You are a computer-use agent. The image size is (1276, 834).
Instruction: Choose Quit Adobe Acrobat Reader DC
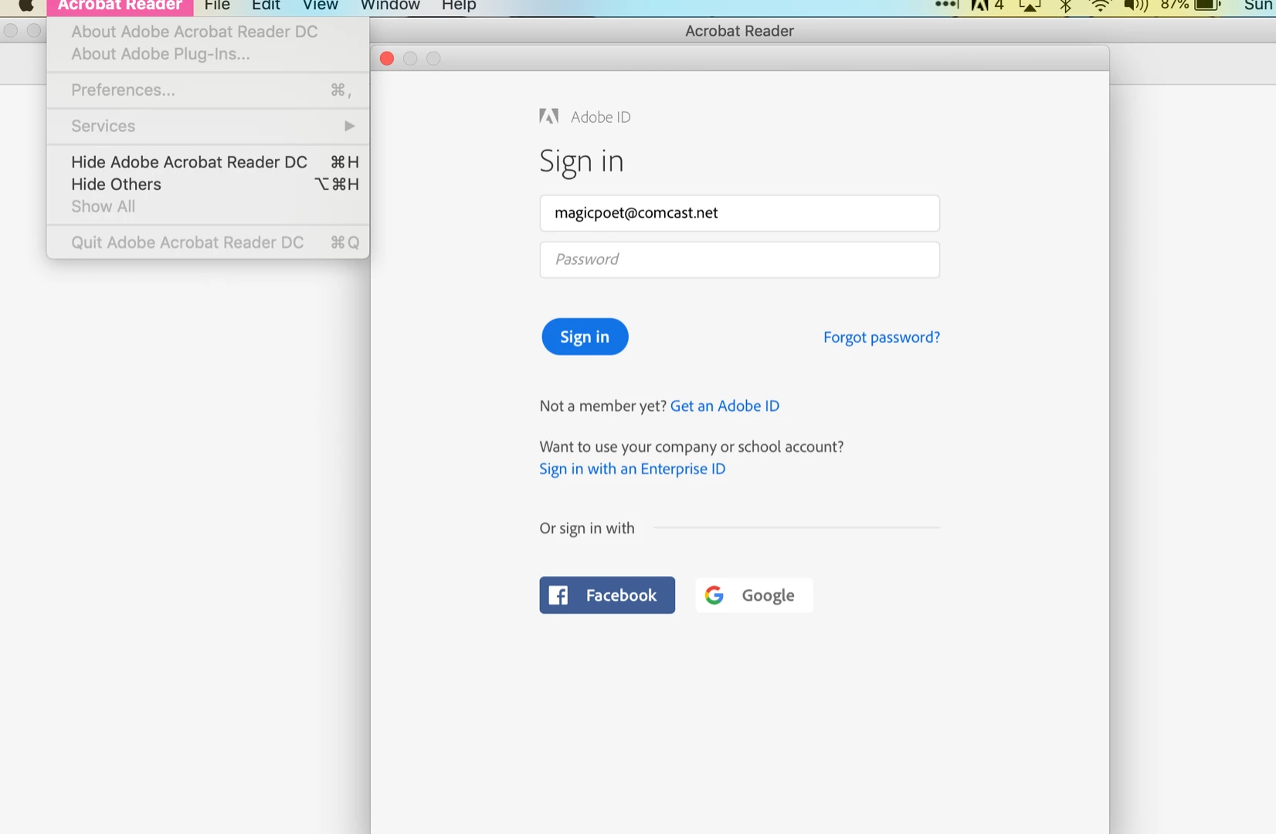tap(208, 242)
